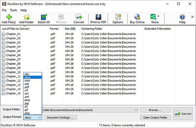Show more toolbar items via the double chevron
This screenshot has height=128, width=196.
[x=192, y=17]
